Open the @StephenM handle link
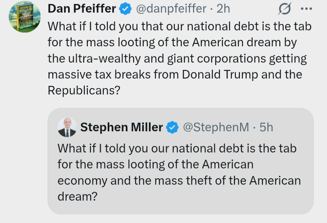 (216, 127)
